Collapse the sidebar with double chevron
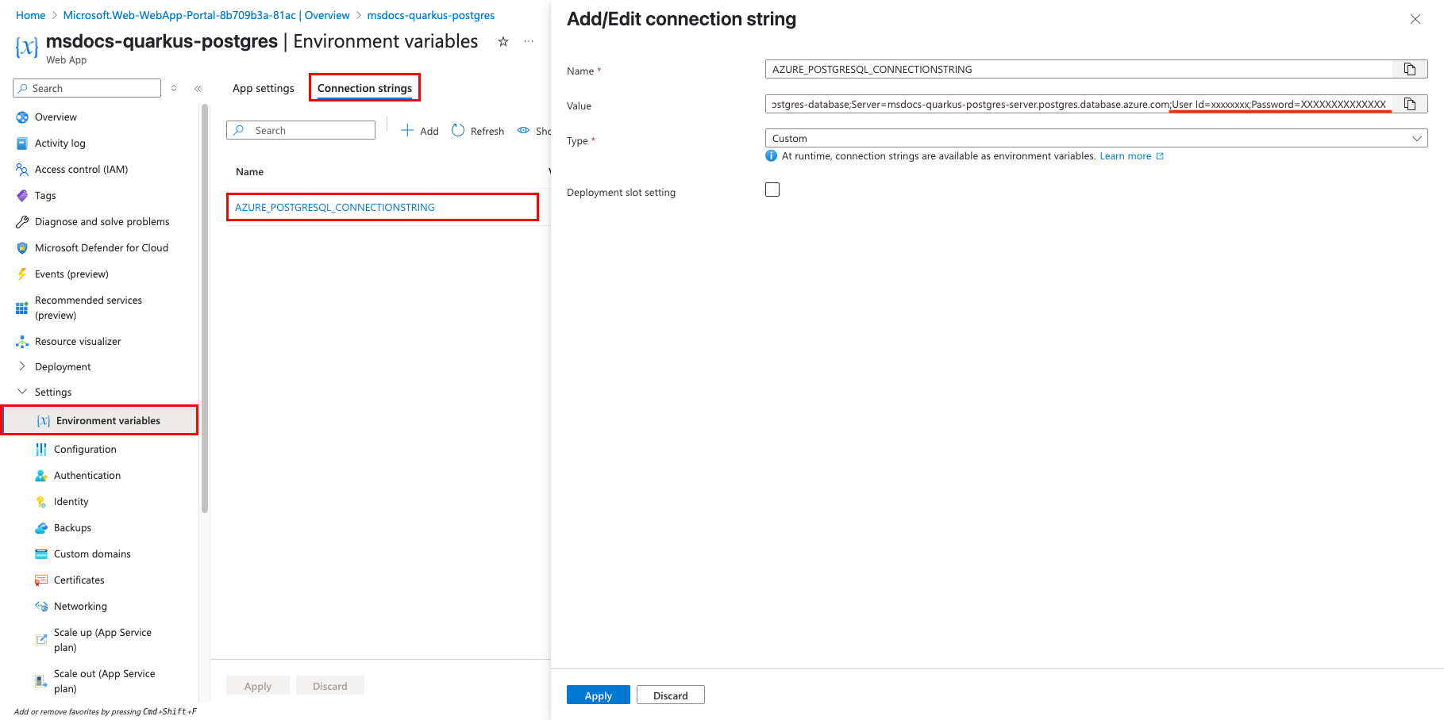 coord(198,89)
